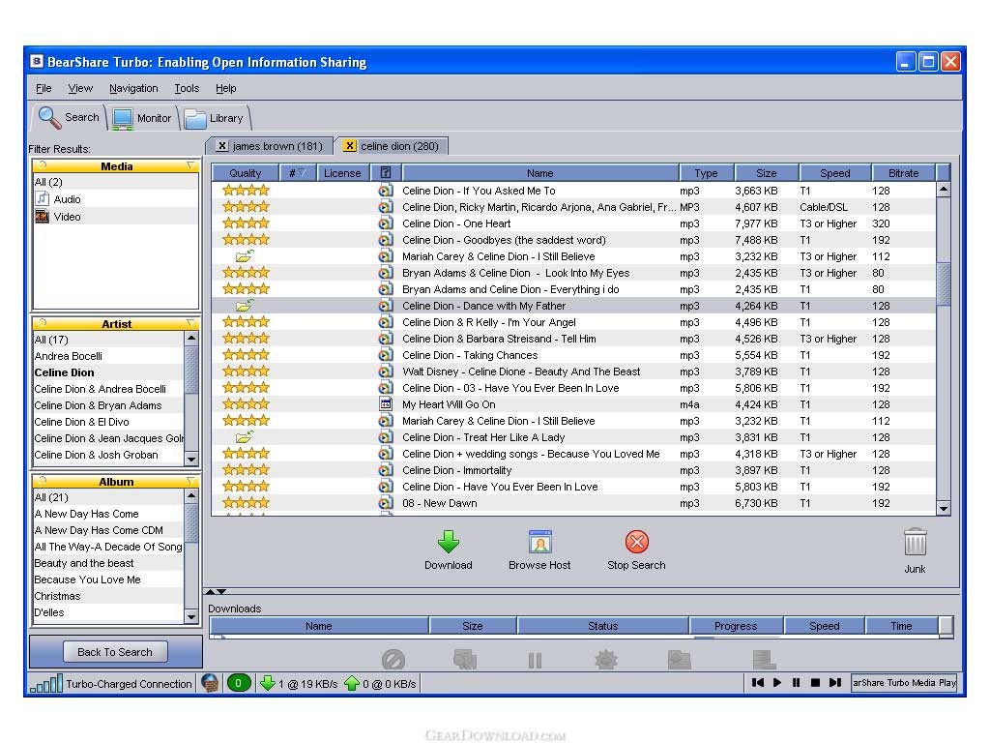The height and width of the screenshot is (743, 990).
Task: Collapse the Artist filter panel
Action: 43,323
